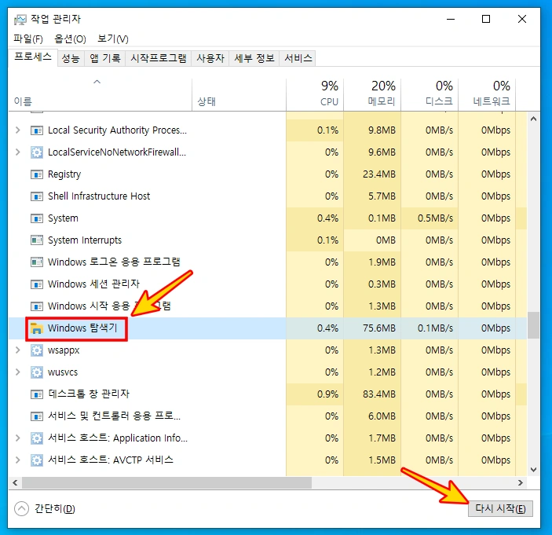Image resolution: width=552 pixels, height=535 pixels.
Task: Select the Windows 세션 관리자 process name
Action: tap(93, 284)
